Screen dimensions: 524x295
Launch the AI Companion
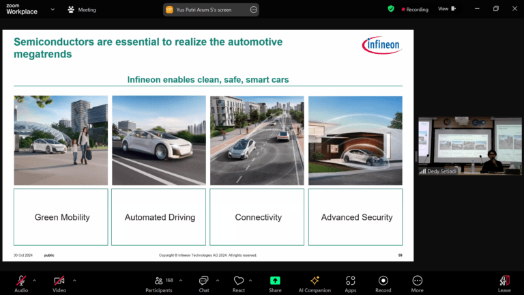point(315,281)
